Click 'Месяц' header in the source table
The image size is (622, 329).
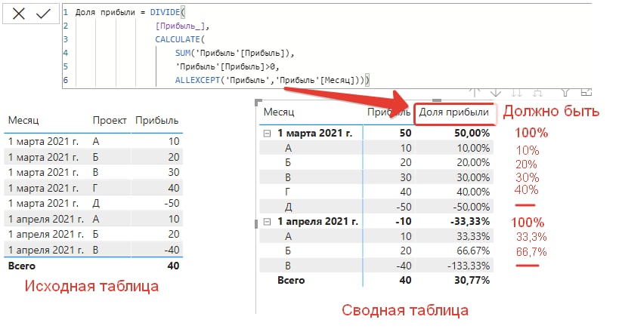[x=23, y=120]
